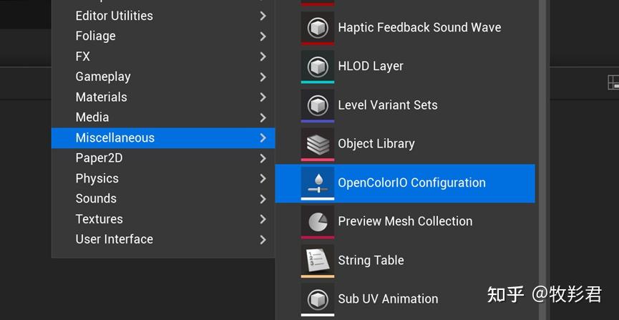Open the Paper2D category

click(101, 157)
